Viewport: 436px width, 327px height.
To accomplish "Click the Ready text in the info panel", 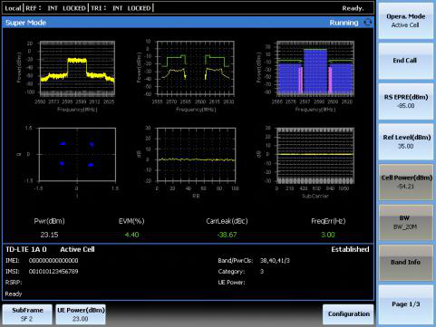I will click(x=14, y=293).
